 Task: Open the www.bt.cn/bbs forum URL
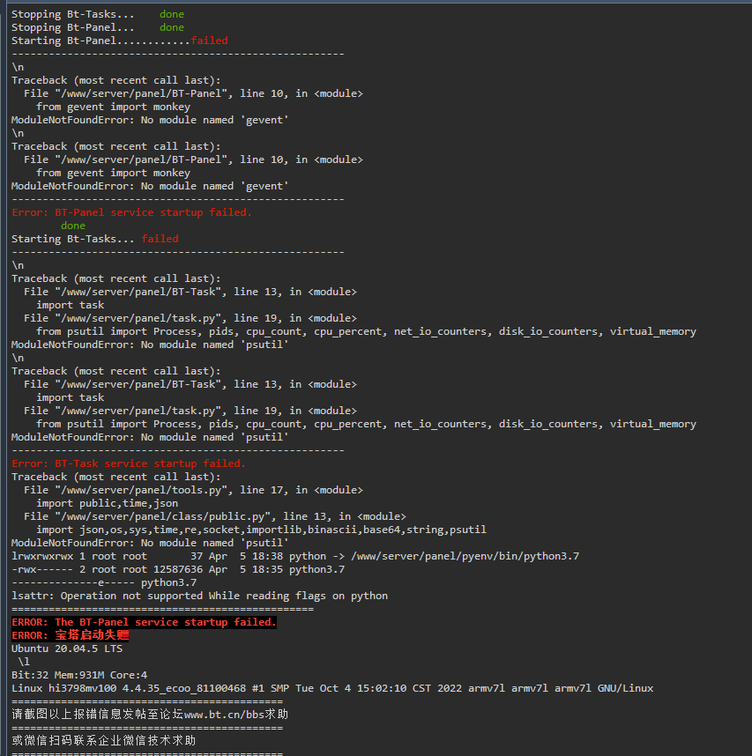pyautogui.click(x=224, y=715)
